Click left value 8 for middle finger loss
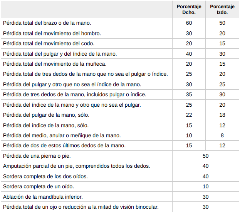240x213 pixels. [222, 135]
